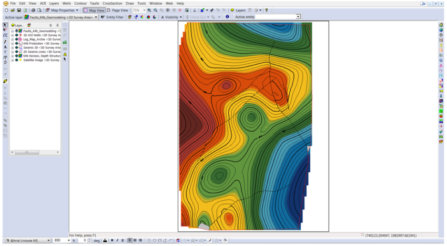
Task: Open a file with the folder icon
Action: pyautogui.click(x=13, y=11)
